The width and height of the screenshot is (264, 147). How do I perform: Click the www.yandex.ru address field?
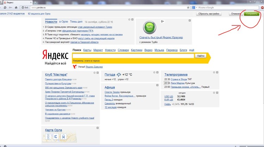pyautogui.click(x=108, y=7)
